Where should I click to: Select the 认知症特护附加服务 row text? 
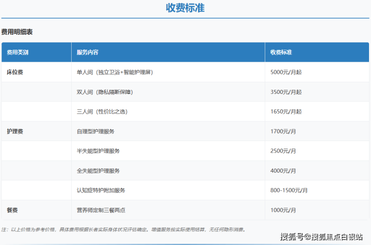[x=101, y=190]
